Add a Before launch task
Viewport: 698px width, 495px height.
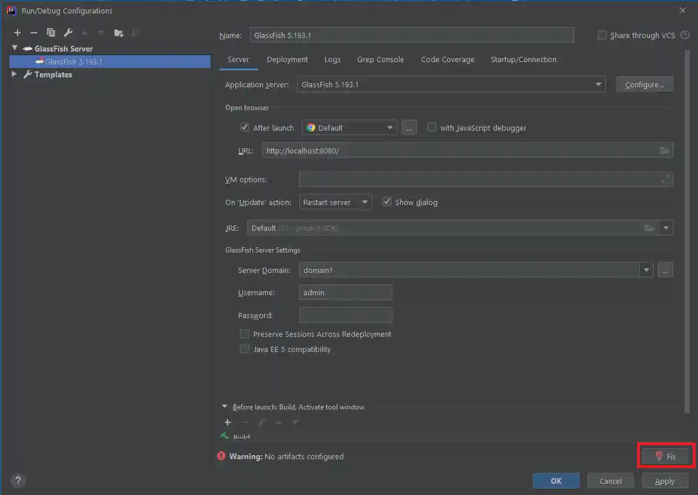[x=228, y=422]
